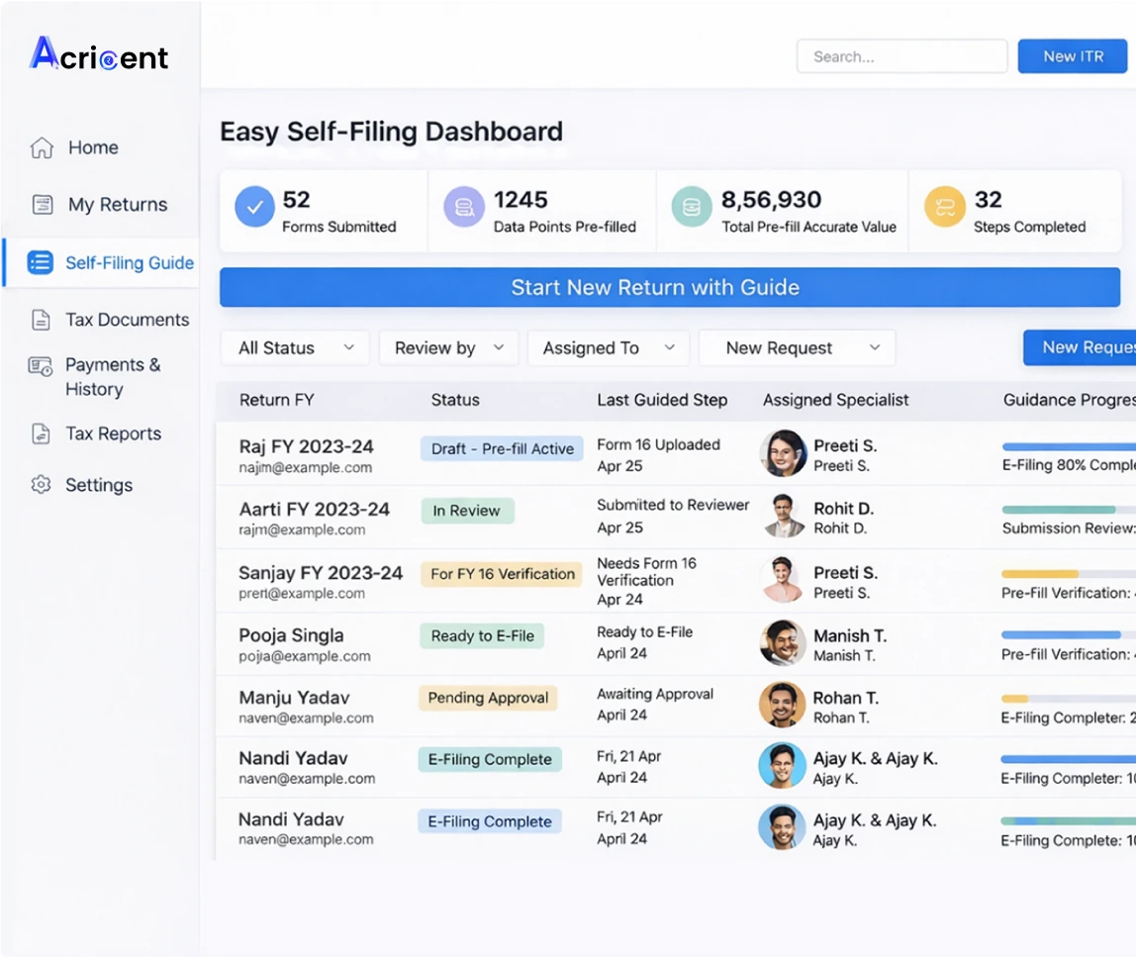Open Settings via the gear icon
This screenshot has height=957, width=1136.
[41, 485]
